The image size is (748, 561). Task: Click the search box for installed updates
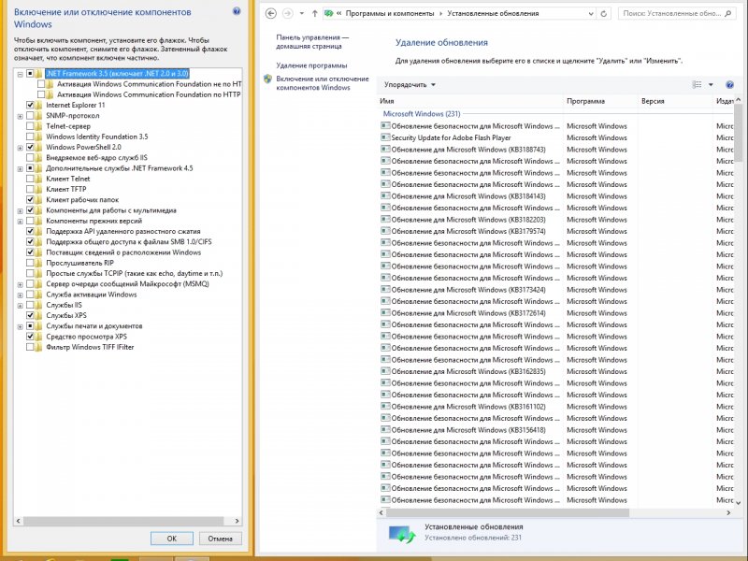[x=676, y=14]
